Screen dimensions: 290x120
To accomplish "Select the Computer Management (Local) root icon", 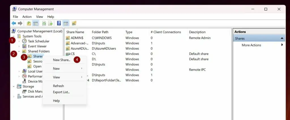I will 14,31.
